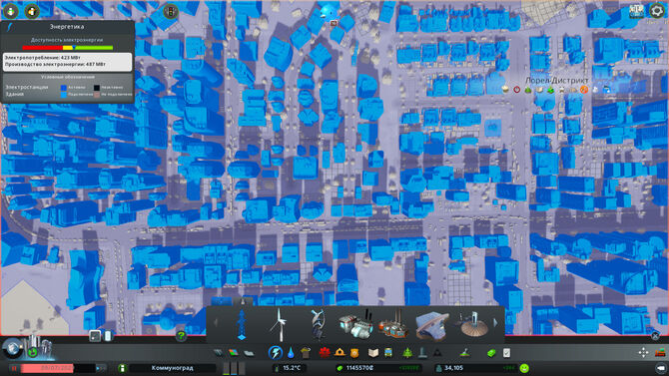Open the economy money menu
669x376 pixels.
coord(491,353)
